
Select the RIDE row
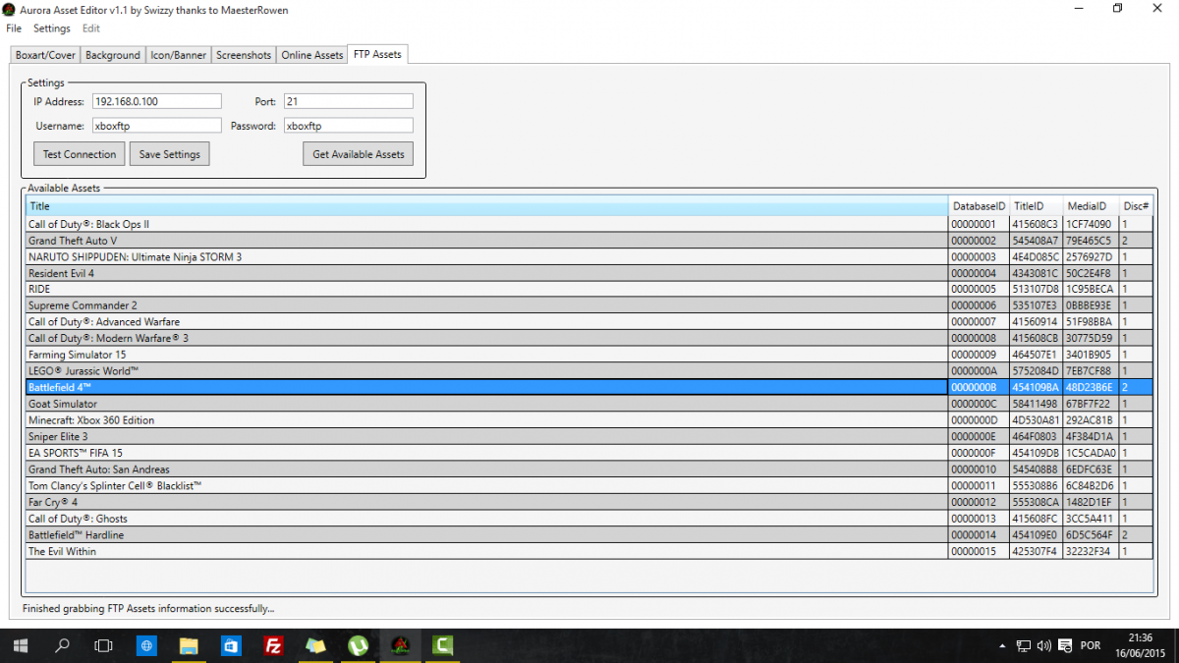pyautogui.click(x=589, y=290)
